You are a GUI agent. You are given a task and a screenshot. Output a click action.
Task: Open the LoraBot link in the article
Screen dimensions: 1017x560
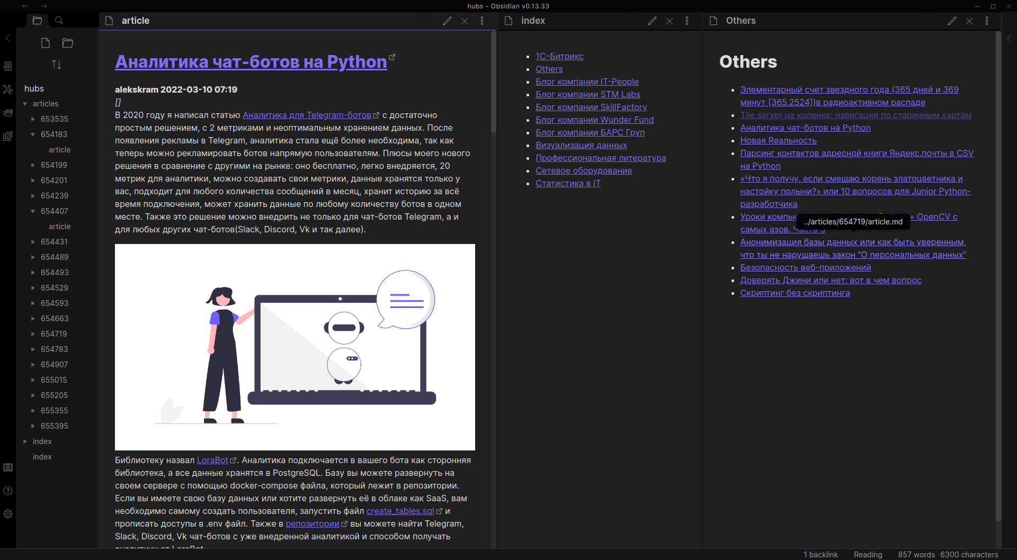[x=212, y=460]
